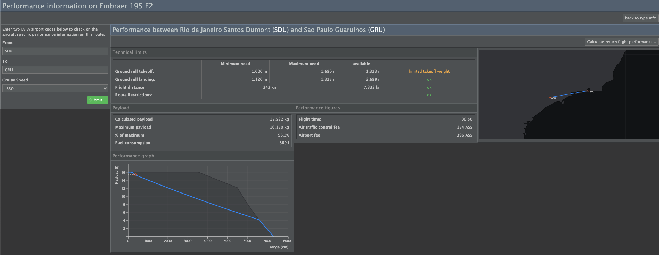The image size is (659, 255).
Task: Click the limited takeoff weight warning
Action: [x=429, y=71]
